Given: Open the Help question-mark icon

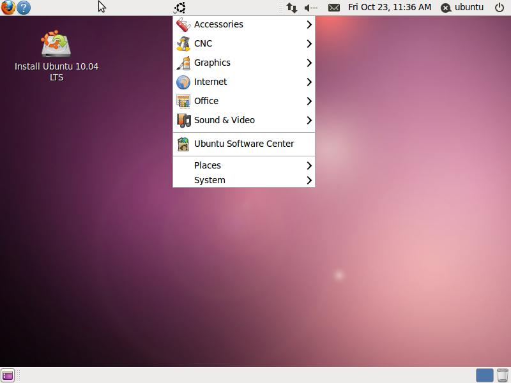Looking at the screenshot, I should [24, 8].
